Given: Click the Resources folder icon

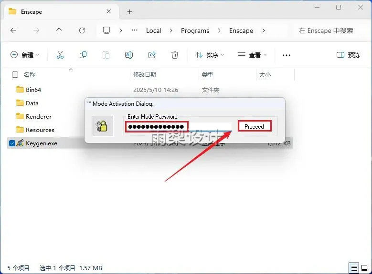Looking at the screenshot, I should click(x=20, y=130).
